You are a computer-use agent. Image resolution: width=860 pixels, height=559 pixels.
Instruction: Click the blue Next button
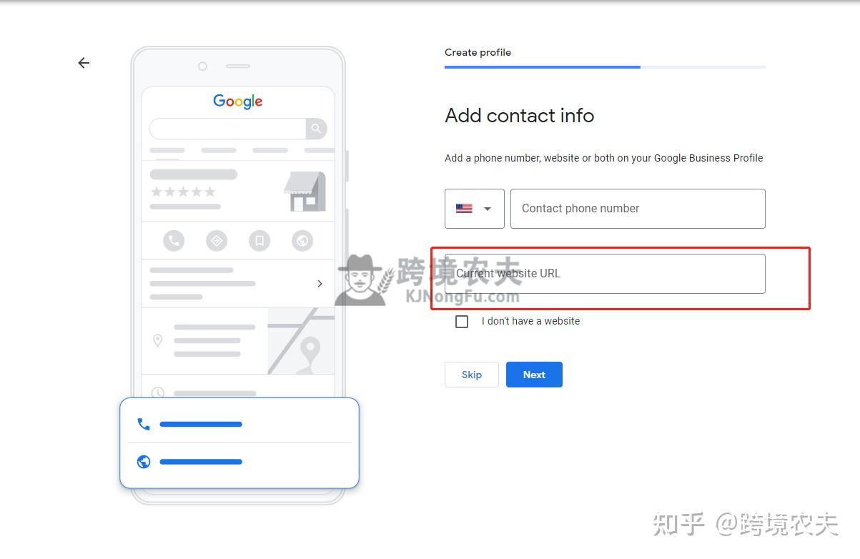coord(534,375)
